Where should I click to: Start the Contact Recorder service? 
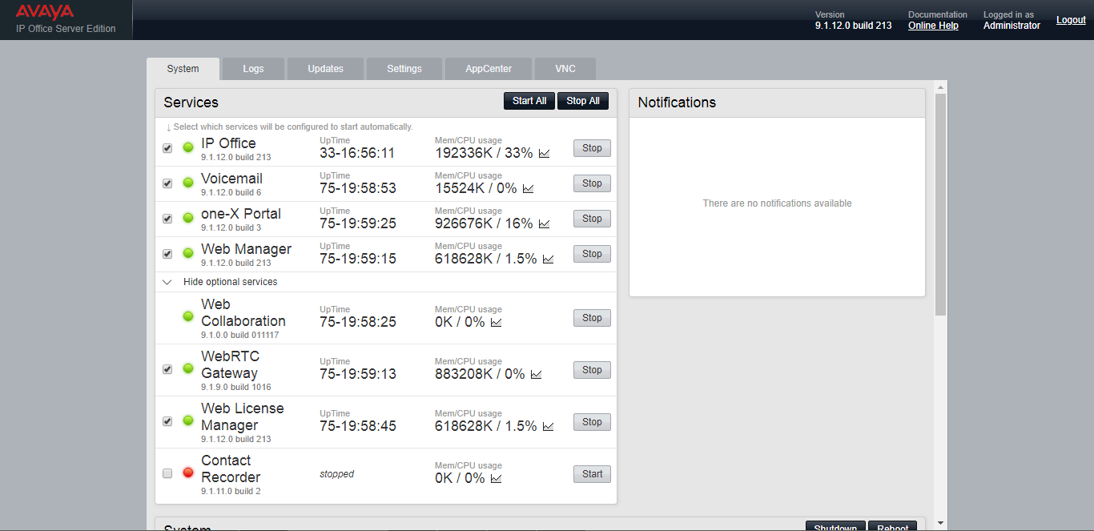click(x=592, y=474)
